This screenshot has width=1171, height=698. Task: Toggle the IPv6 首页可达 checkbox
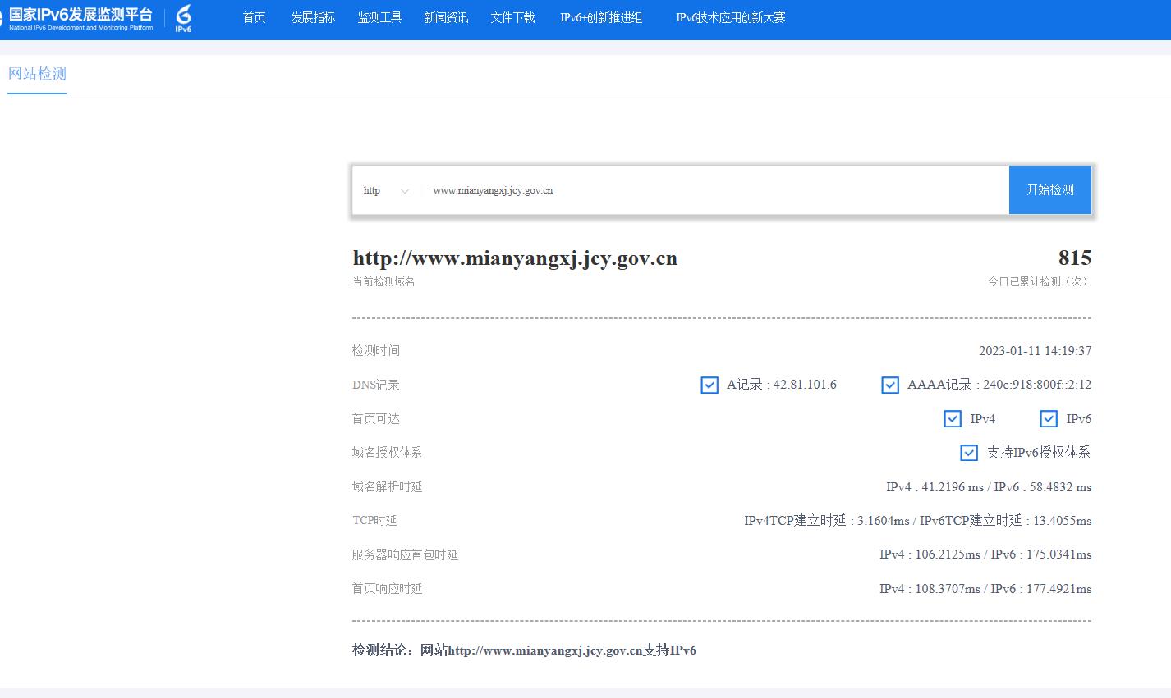[x=1049, y=419]
